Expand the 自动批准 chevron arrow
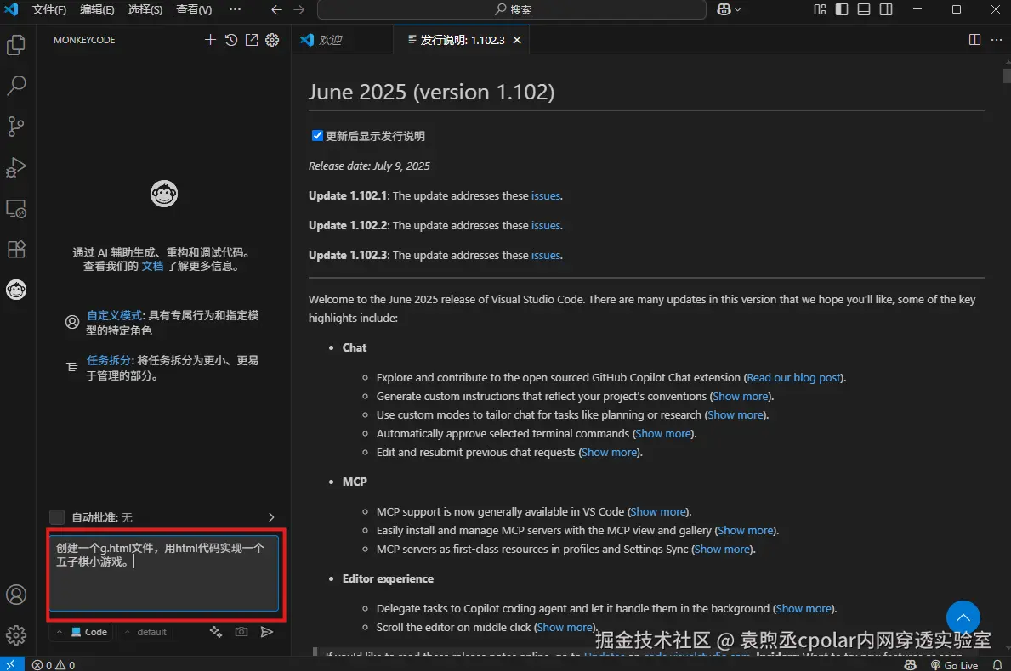This screenshot has width=1011, height=671. pyautogui.click(x=270, y=517)
